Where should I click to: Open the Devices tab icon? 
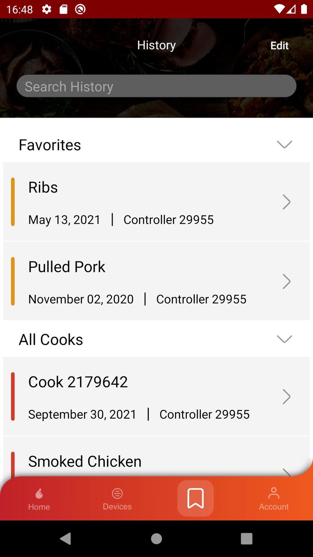(x=117, y=493)
